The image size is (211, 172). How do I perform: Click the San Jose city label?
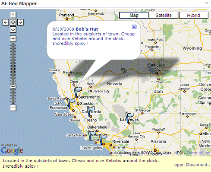click(x=63, y=115)
